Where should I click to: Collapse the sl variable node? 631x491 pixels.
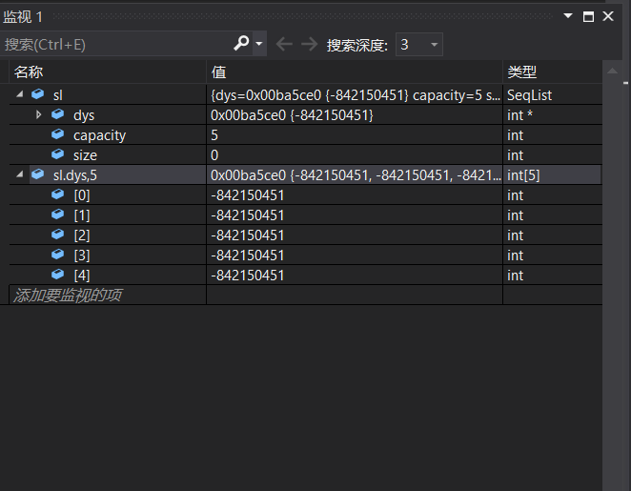pyautogui.click(x=20, y=95)
